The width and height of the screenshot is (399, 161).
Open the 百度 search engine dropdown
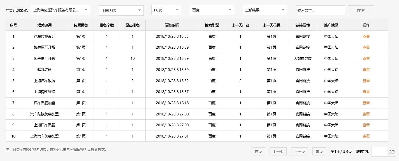click(212, 10)
